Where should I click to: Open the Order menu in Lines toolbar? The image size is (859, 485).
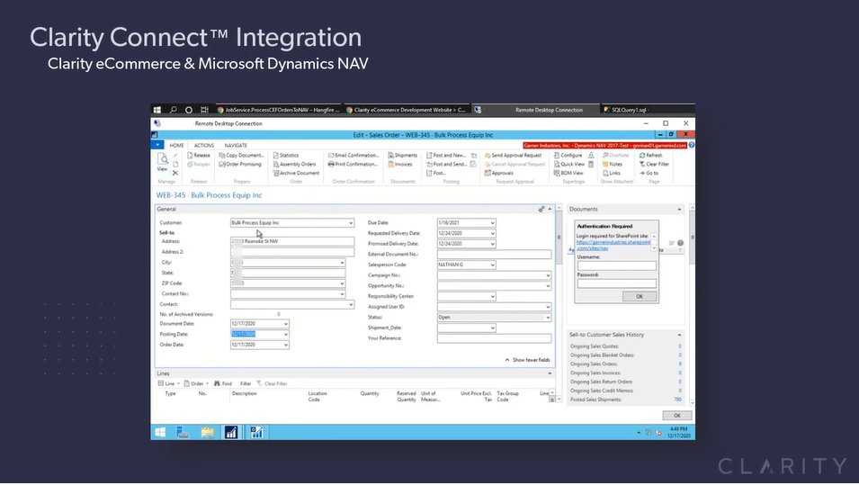(196, 383)
